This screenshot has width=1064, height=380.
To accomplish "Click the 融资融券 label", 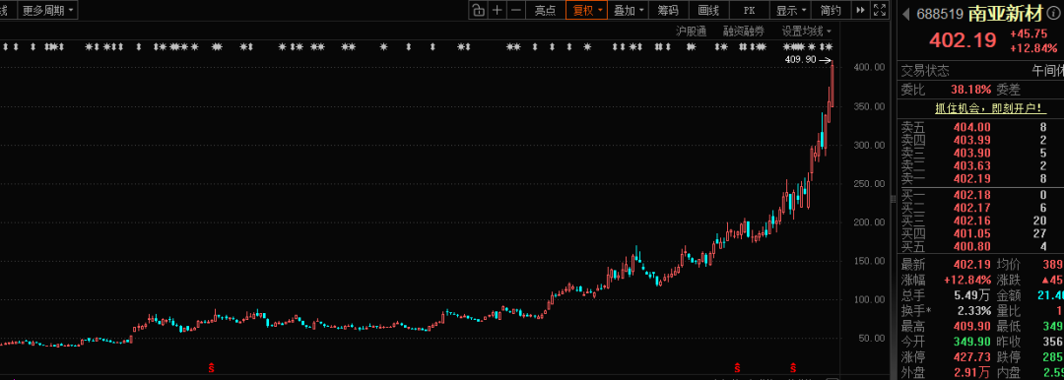I will tap(743, 32).
